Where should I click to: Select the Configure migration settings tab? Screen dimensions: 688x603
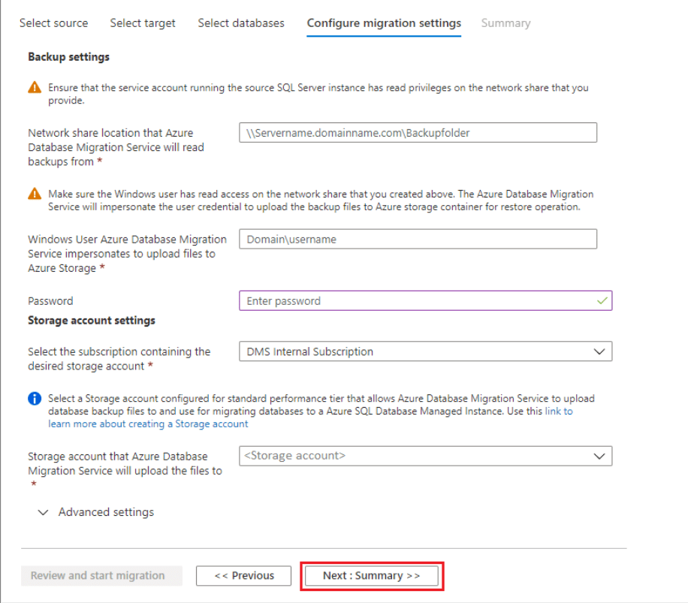[384, 23]
